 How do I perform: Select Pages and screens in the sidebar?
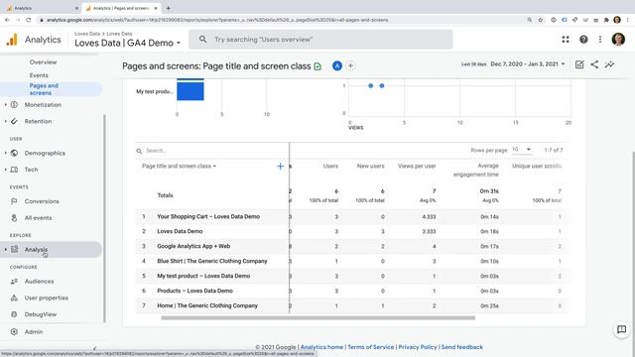tap(51, 89)
